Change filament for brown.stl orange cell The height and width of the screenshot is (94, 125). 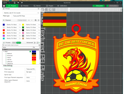click(x=34, y=56)
